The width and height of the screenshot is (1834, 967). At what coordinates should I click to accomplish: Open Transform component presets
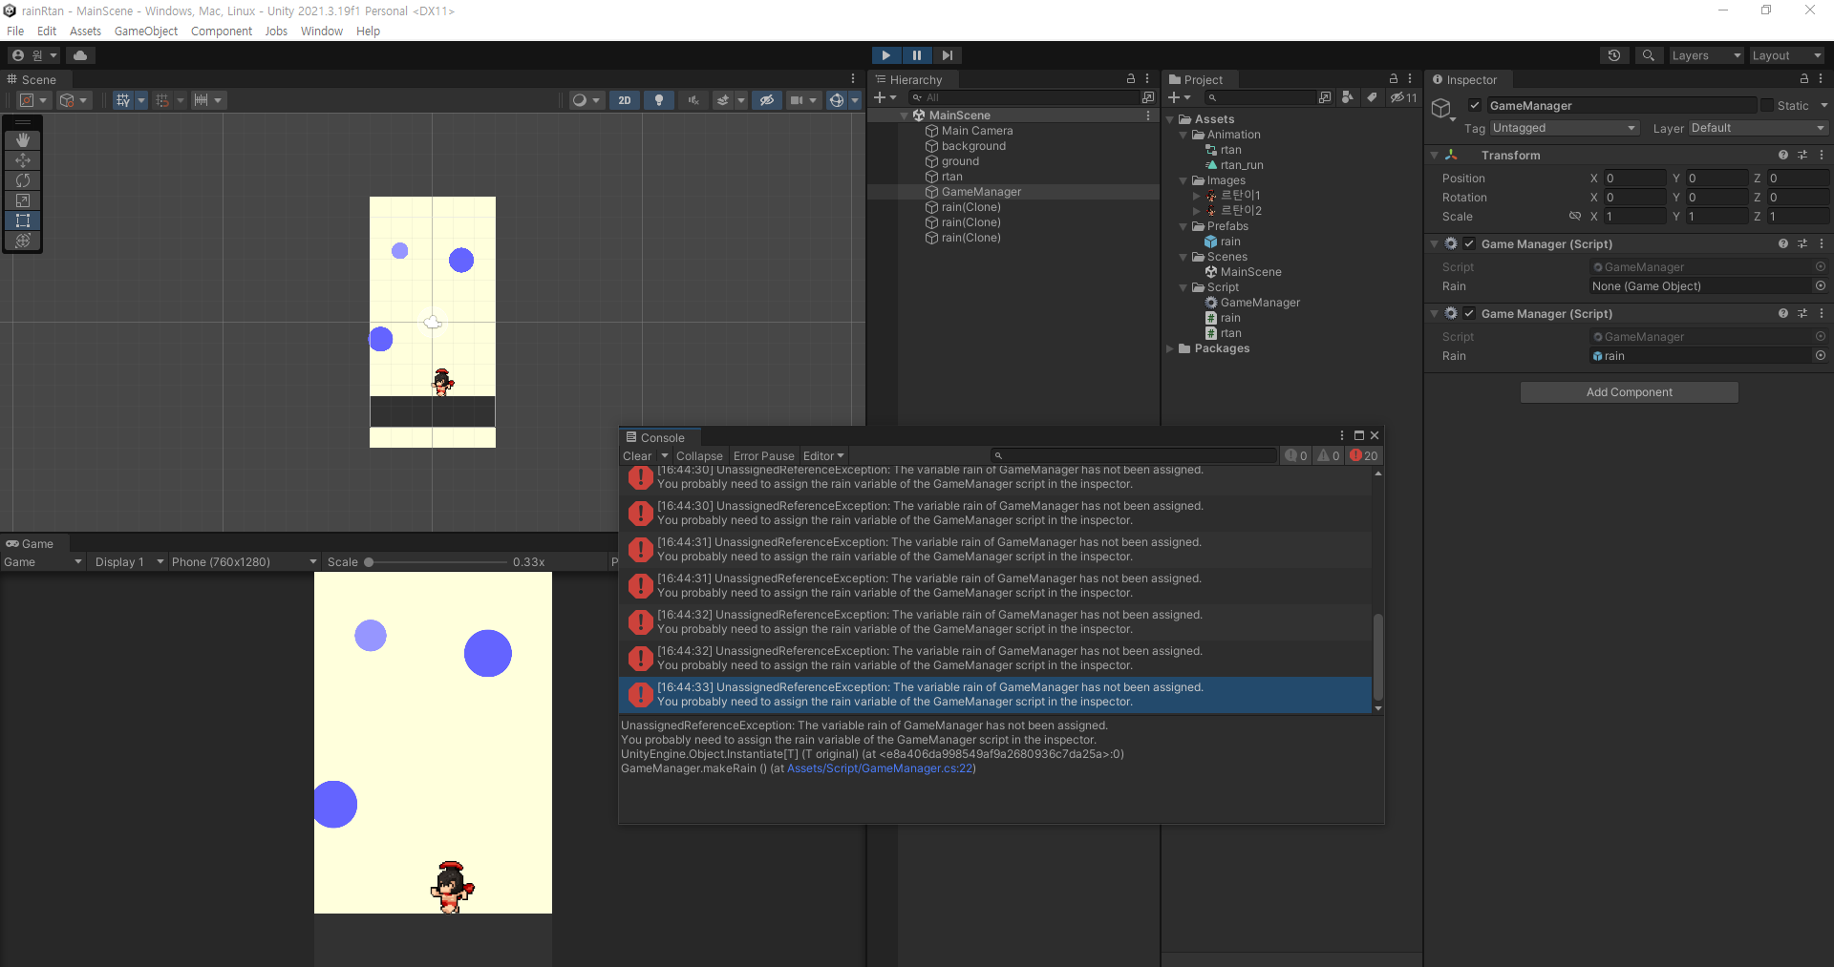click(x=1802, y=155)
